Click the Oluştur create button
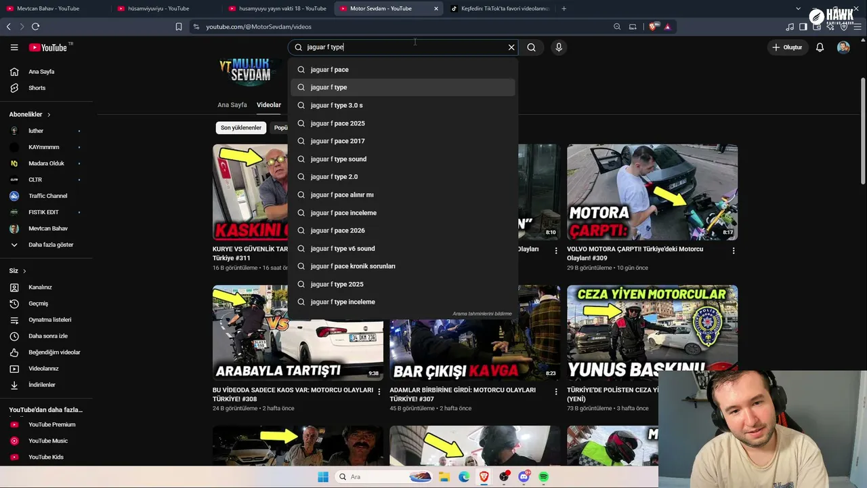867x488 pixels. (787, 47)
